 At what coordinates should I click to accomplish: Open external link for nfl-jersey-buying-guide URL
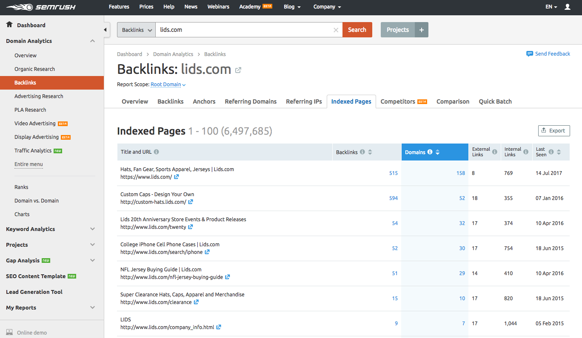(227, 277)
